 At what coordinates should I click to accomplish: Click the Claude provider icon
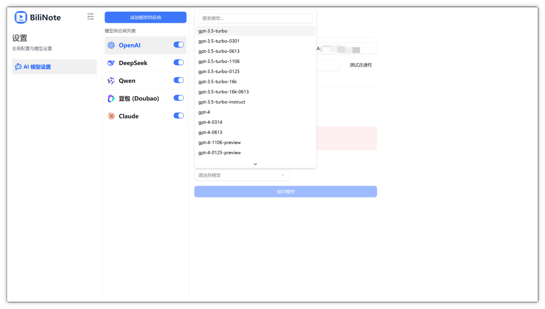click(x=112, y=115)
